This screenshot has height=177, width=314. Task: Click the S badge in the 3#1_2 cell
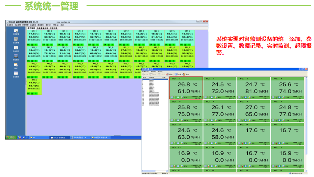(51, 45)
